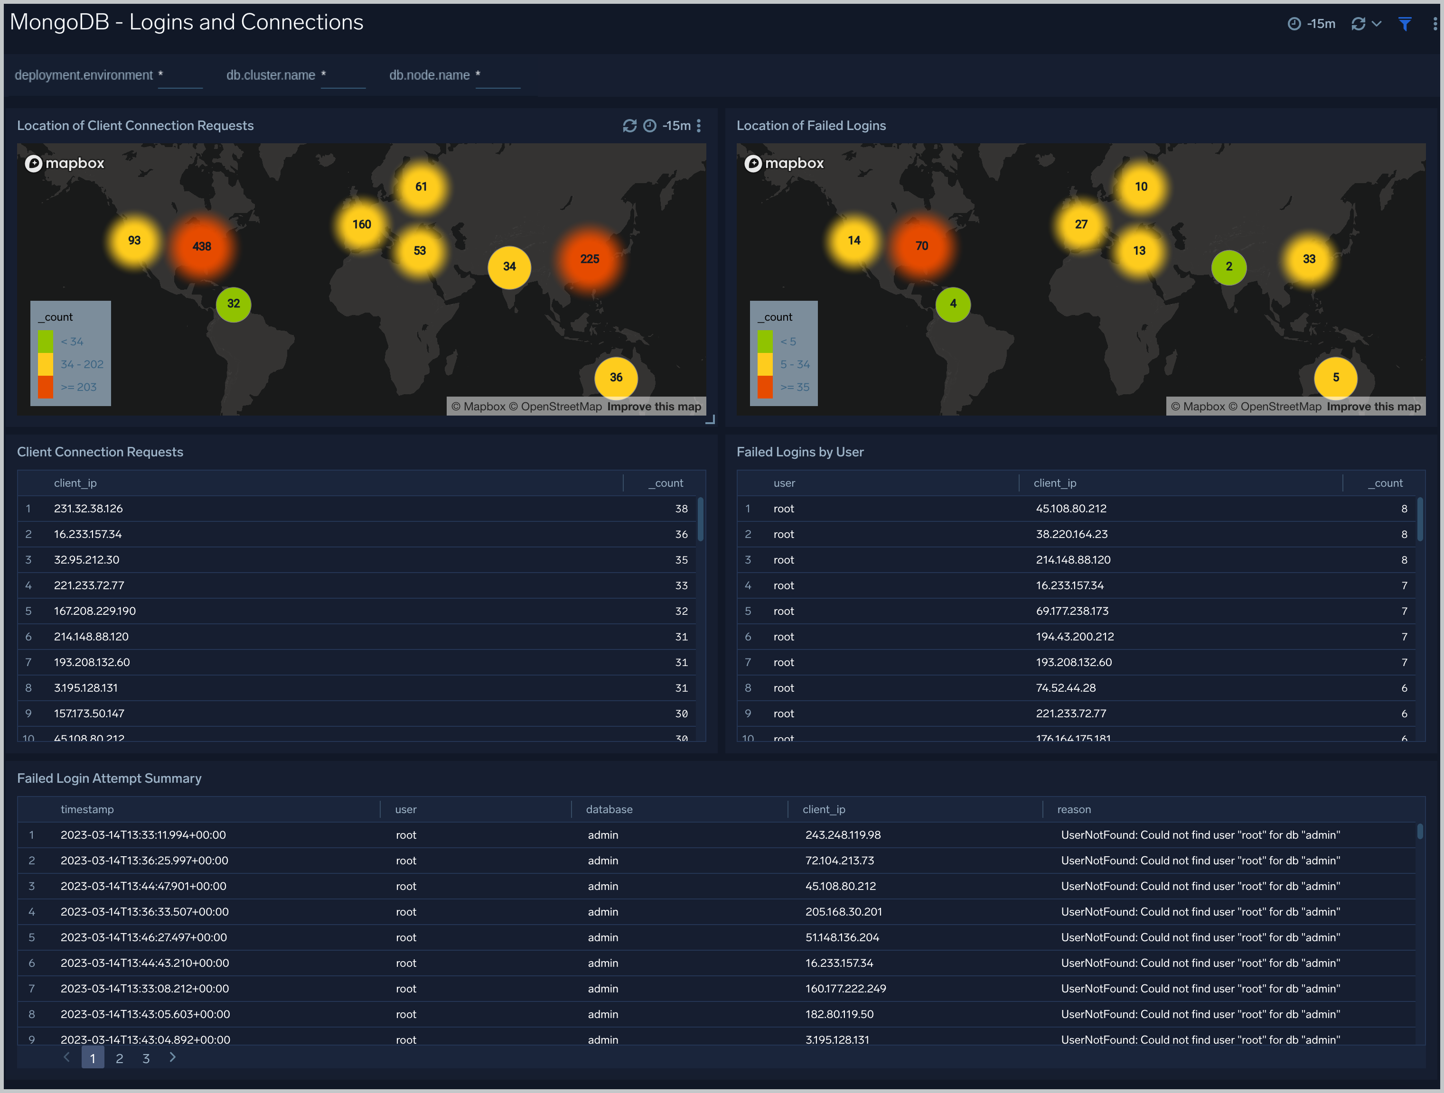This screenshot has height=1093, width=1444.
Task: Click the 14 cluster on failed logins map
Action: pos(854,241)
